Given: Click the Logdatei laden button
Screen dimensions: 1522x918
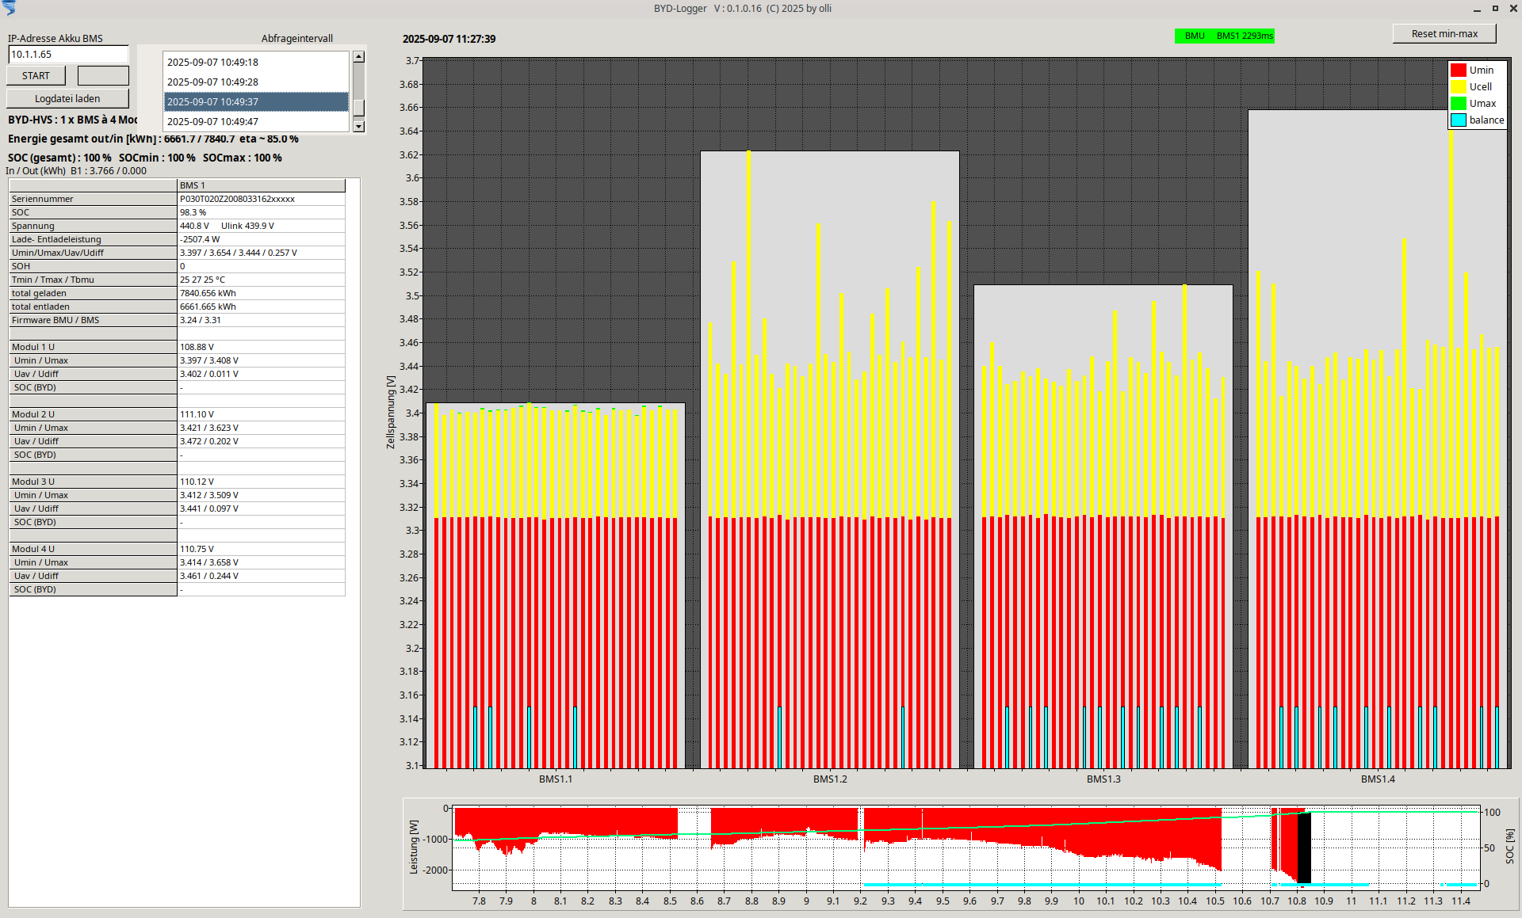Looking at the screenshot, I should click(x=67, y=98).
